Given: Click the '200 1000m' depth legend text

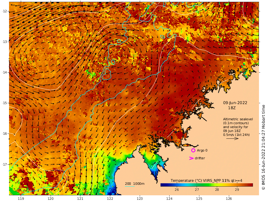Looking at the screenshot, I should click(135, 184).
